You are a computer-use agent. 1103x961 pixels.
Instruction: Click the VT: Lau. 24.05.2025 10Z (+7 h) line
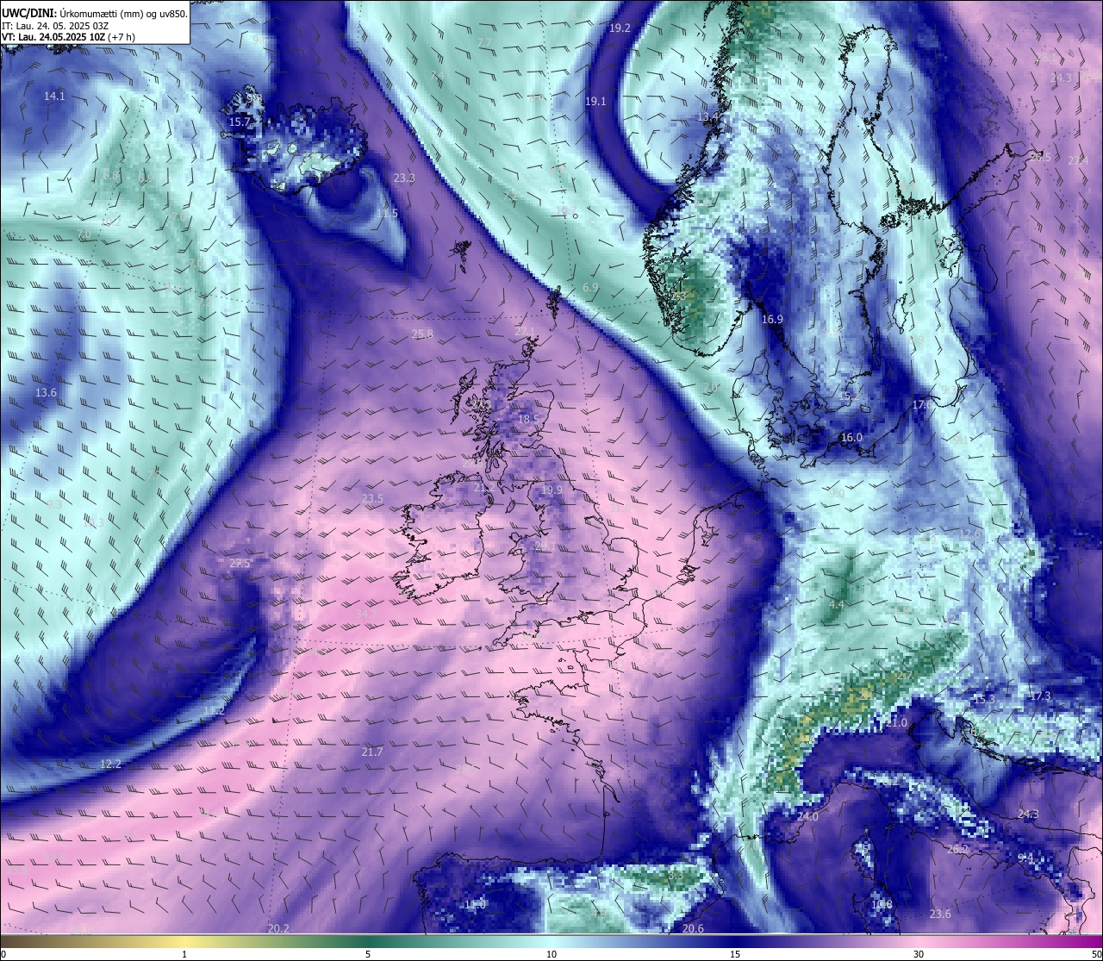pos(68,37)
